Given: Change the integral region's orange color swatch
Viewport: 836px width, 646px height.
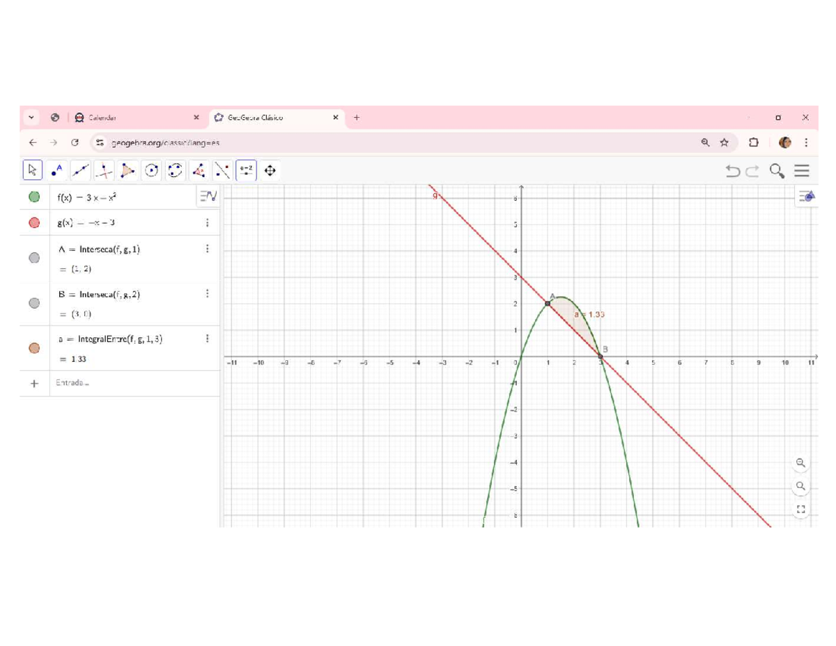Looking at the screenshot, I should [x=34, y=347].
